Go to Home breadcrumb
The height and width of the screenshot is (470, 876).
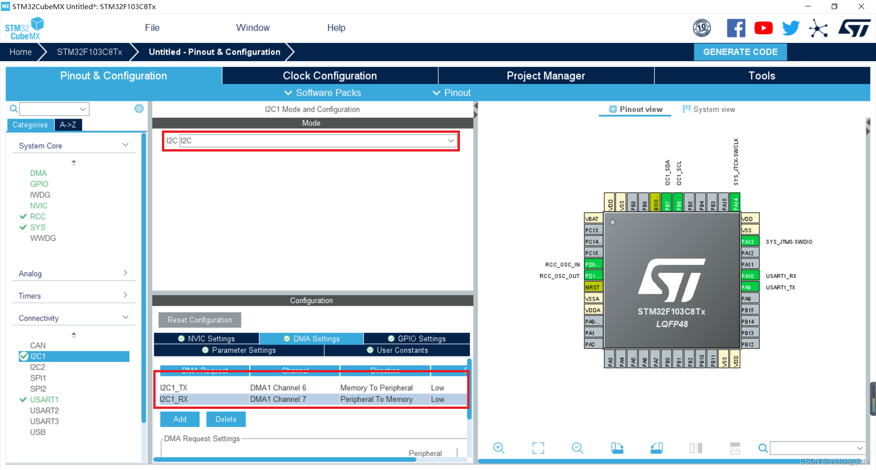tap(21, 52)
